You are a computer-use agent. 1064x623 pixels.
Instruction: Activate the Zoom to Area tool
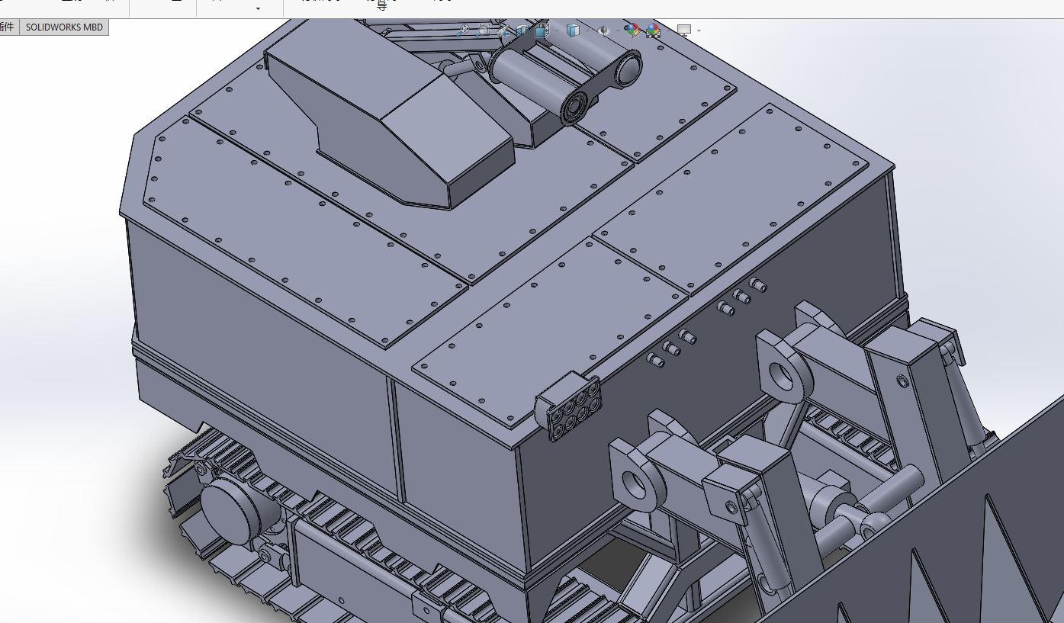coord(484,31)
